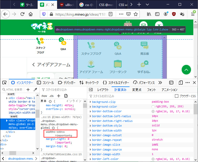Click the green scroll-to-top arrow button
198x162 pixels.
click(186, 70)
